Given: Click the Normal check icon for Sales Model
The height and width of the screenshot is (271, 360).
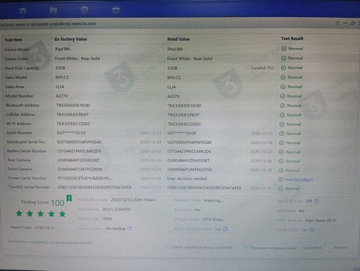Looking at the screenshot, I should click(x=283, y=77).
